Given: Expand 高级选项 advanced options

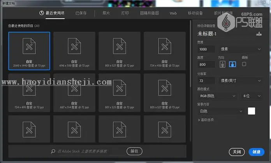Looking at the screenshot, I should point(206,120).
